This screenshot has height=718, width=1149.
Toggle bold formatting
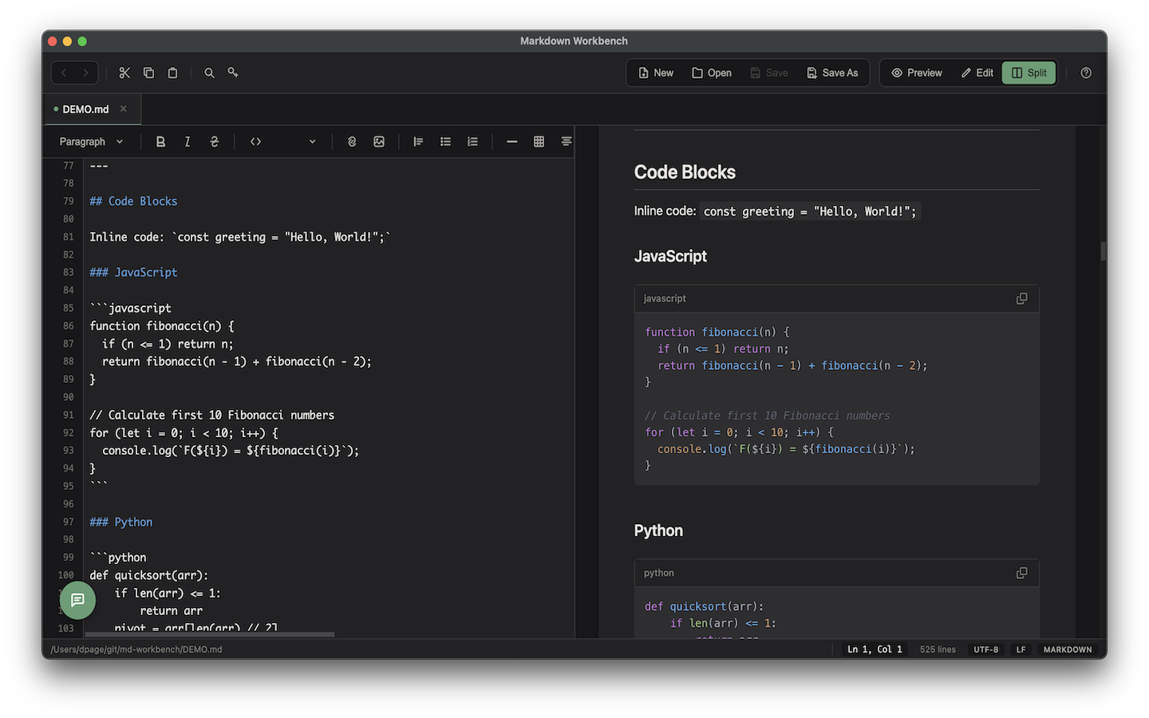click(x=160, y=141)
